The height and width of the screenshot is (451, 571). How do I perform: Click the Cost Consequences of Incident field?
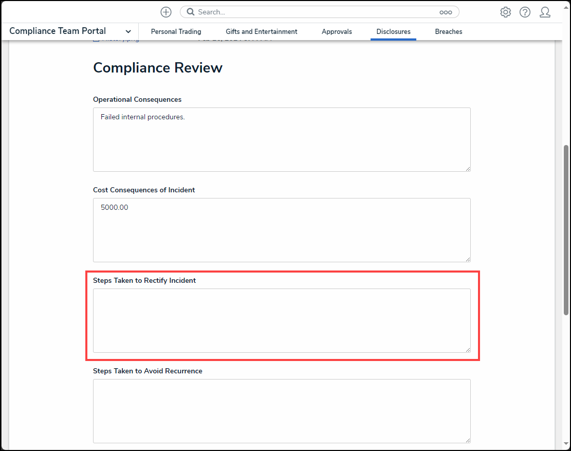282,230
